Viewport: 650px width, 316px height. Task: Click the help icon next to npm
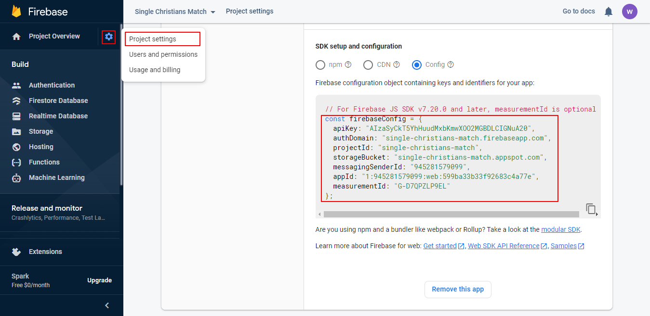point(348,64)
